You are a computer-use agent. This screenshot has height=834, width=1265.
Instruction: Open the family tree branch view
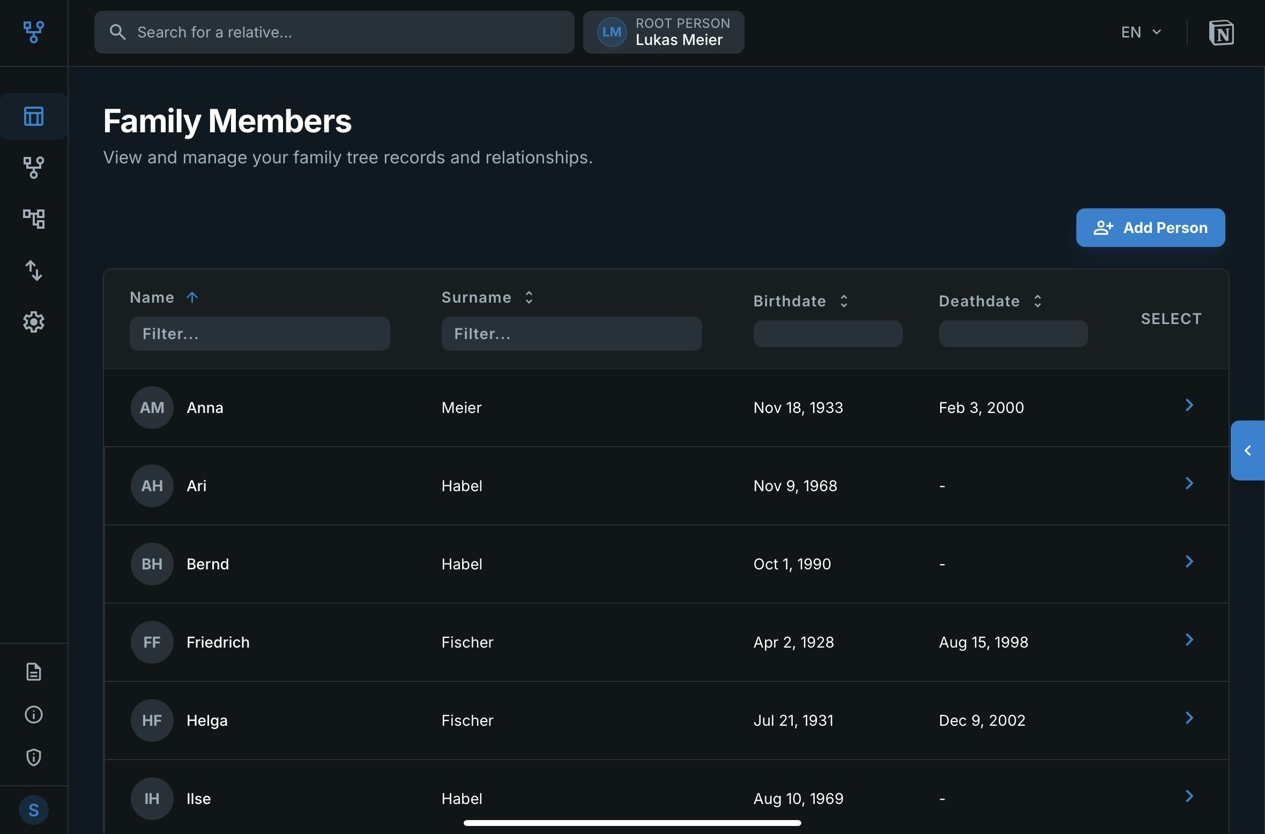(34, 168)
